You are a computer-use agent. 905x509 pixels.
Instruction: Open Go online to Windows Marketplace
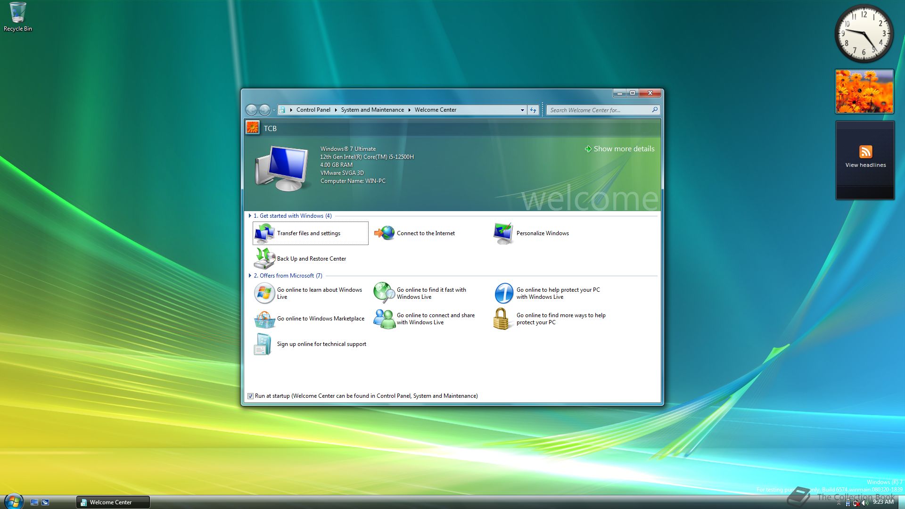pyautogui.click(x=310, y=319)
